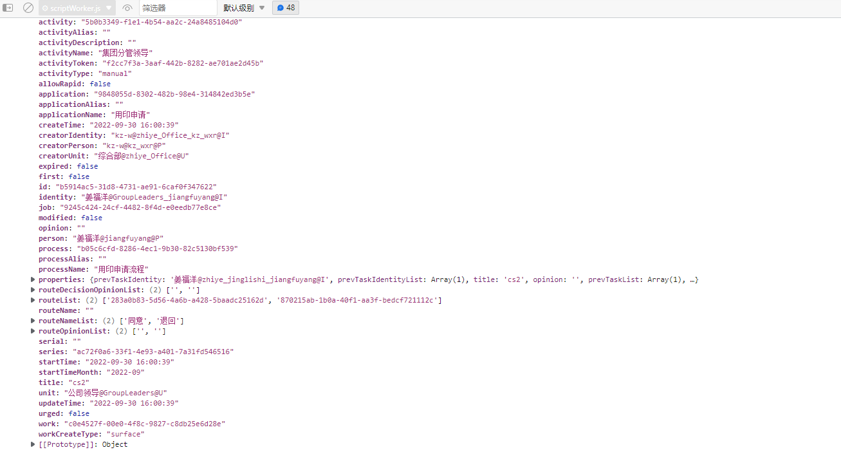Expand the routeList array entry

(x=33, y=300)
